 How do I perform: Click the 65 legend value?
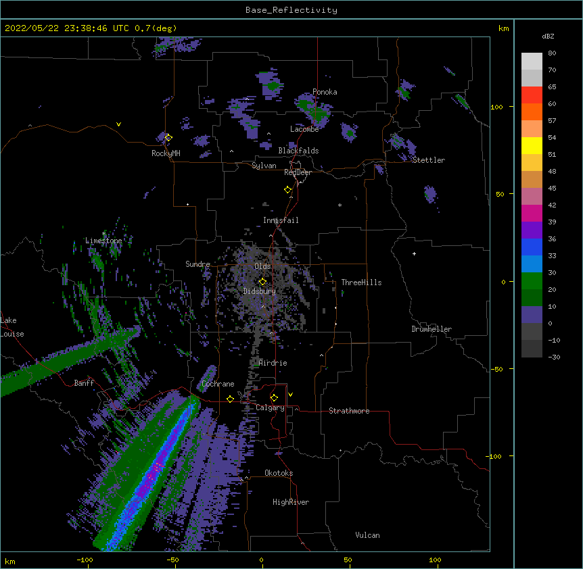click(x=552, y=86)
